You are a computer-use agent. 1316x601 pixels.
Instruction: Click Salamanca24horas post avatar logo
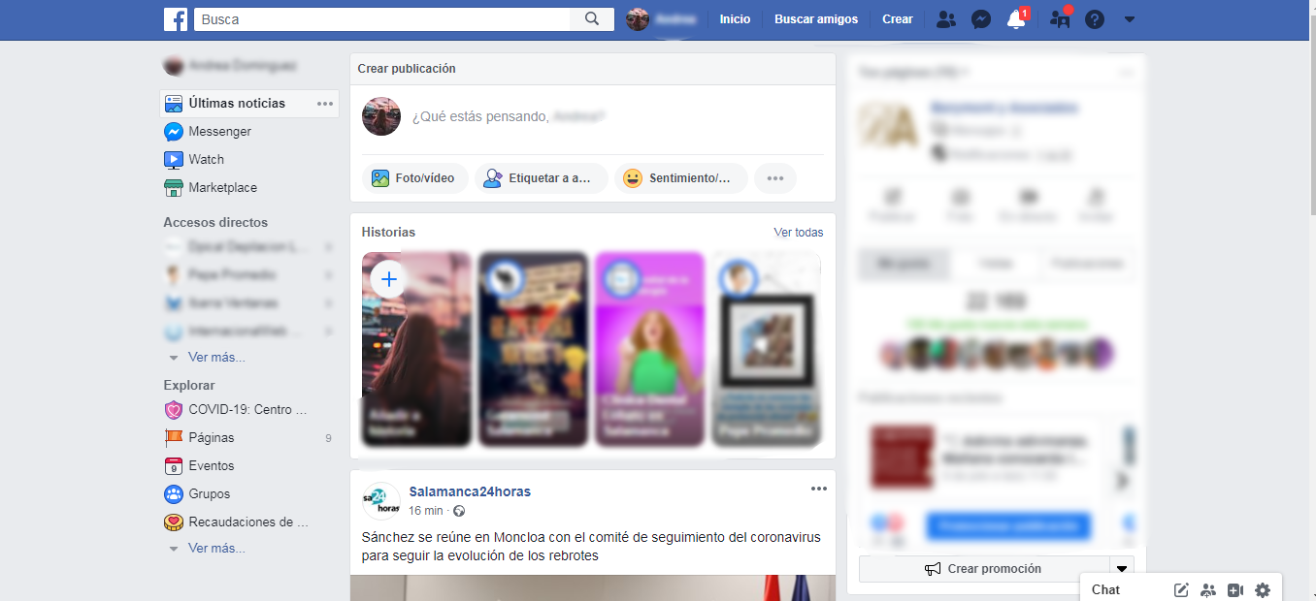[x=381, y=501]
